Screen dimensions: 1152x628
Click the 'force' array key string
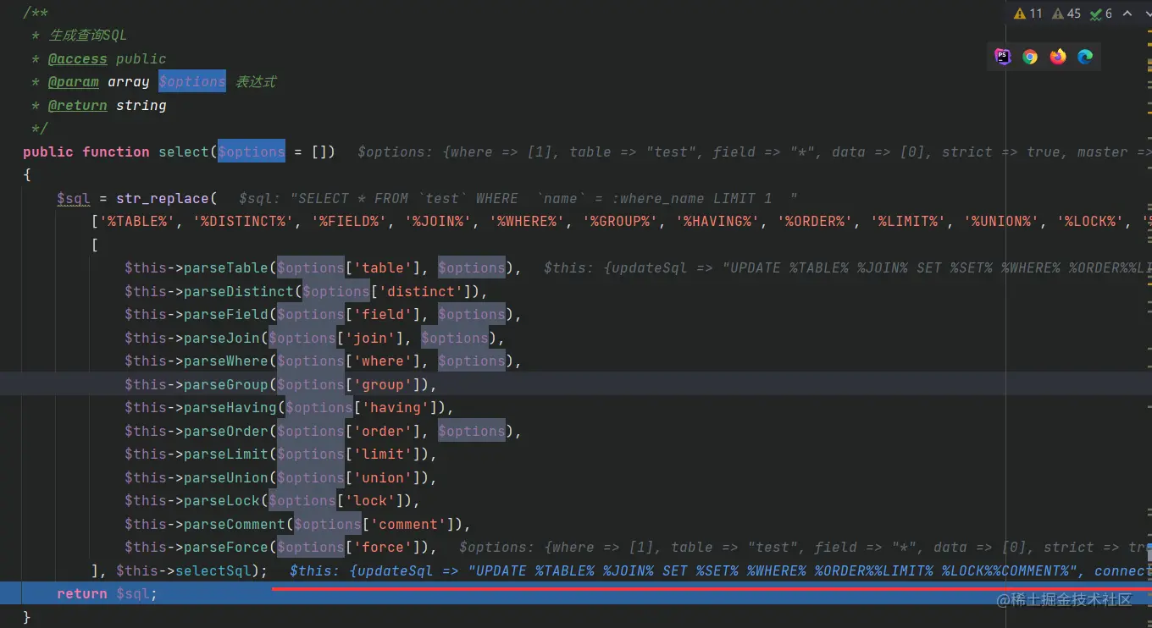click(383, 548)
